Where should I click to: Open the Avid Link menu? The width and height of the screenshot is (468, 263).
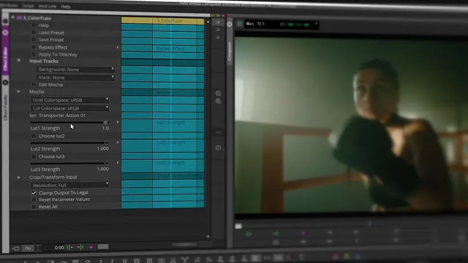[x=47, y=6]
